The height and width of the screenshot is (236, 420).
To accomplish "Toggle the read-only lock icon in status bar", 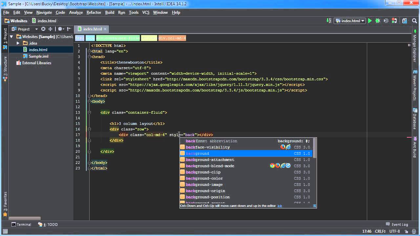I will click(x=406, y=231).
